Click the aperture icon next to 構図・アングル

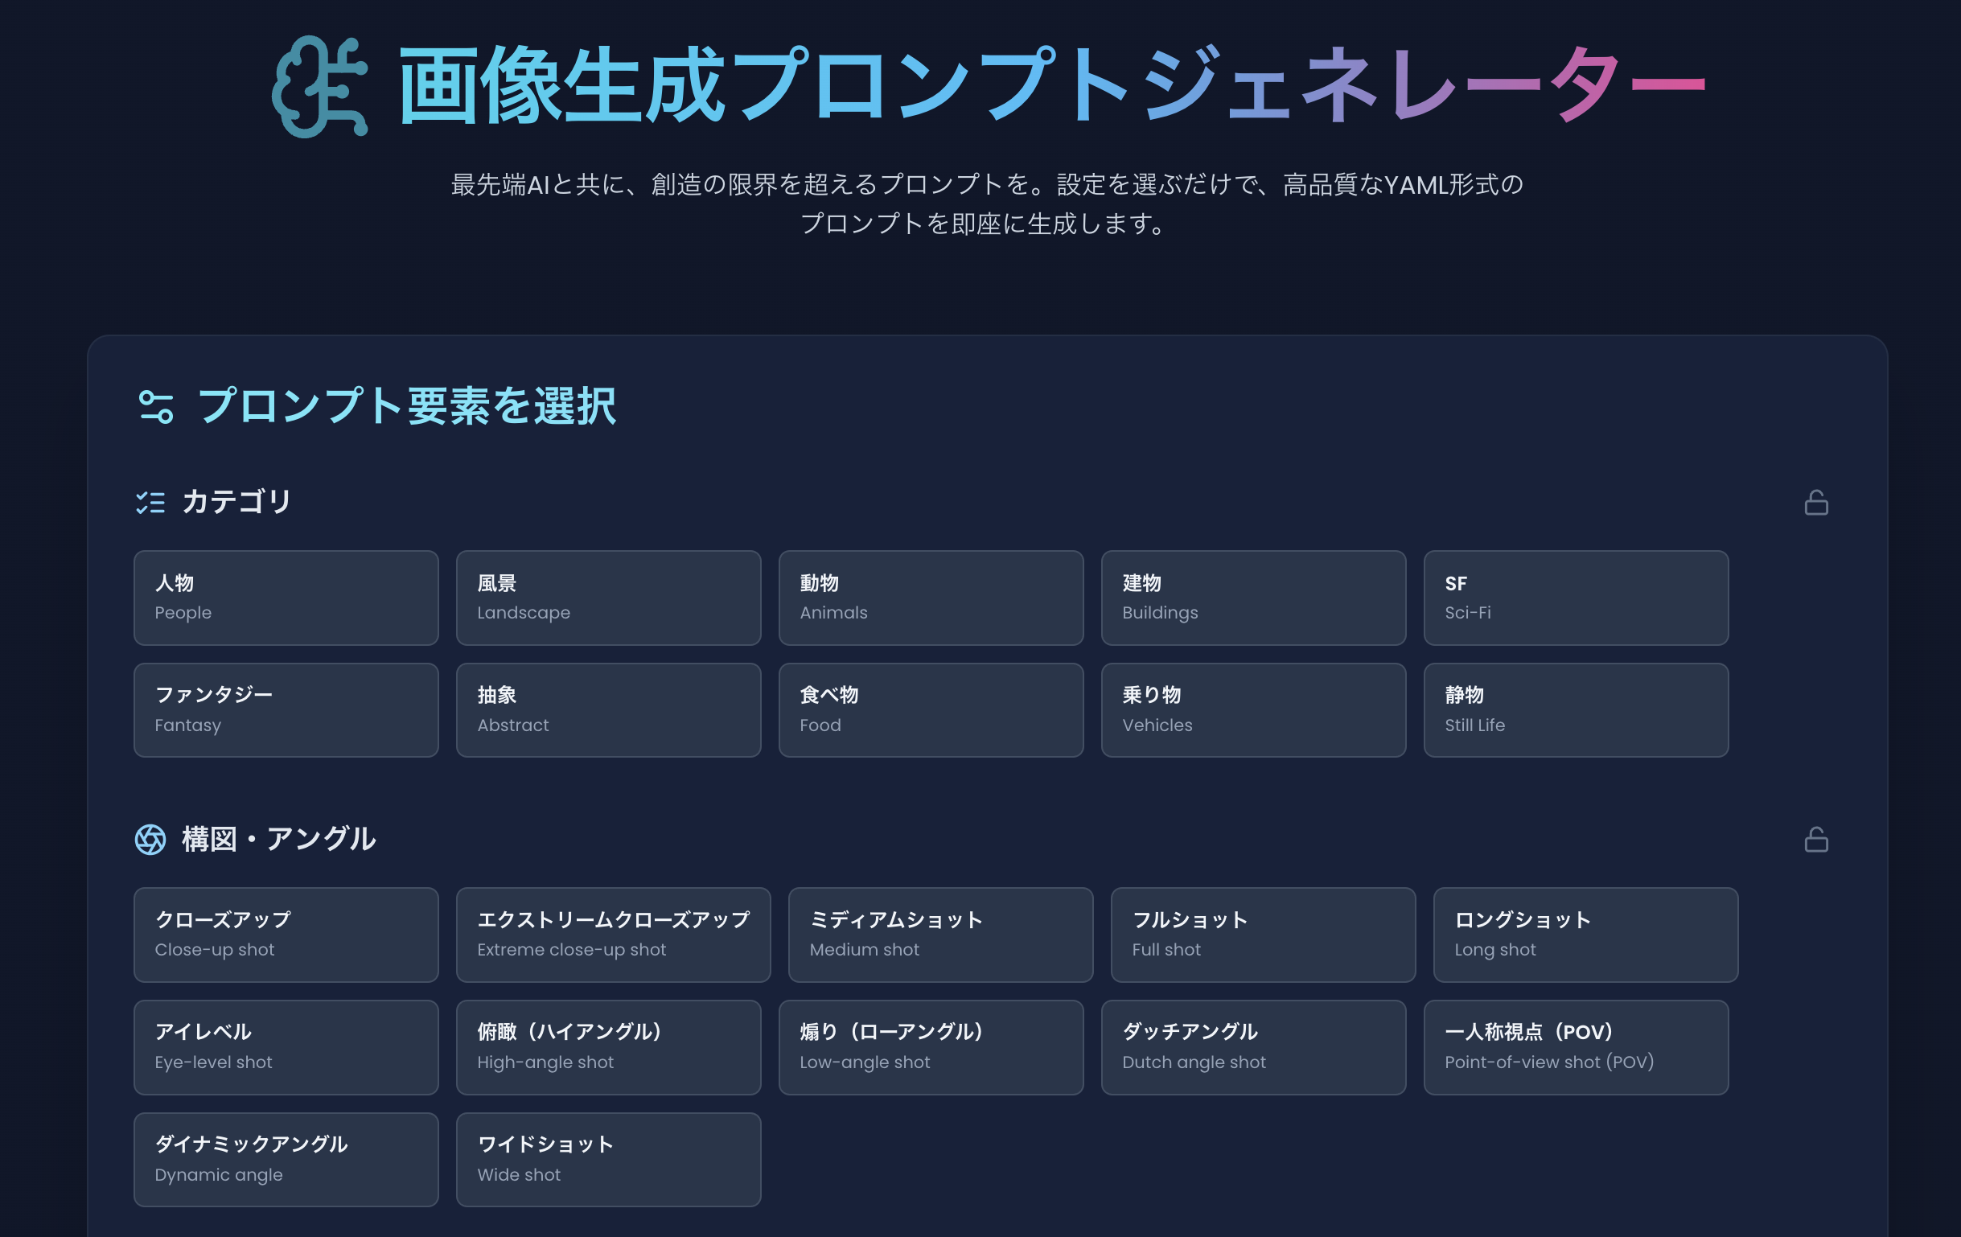pyautogui.click(x=150, y=840)
